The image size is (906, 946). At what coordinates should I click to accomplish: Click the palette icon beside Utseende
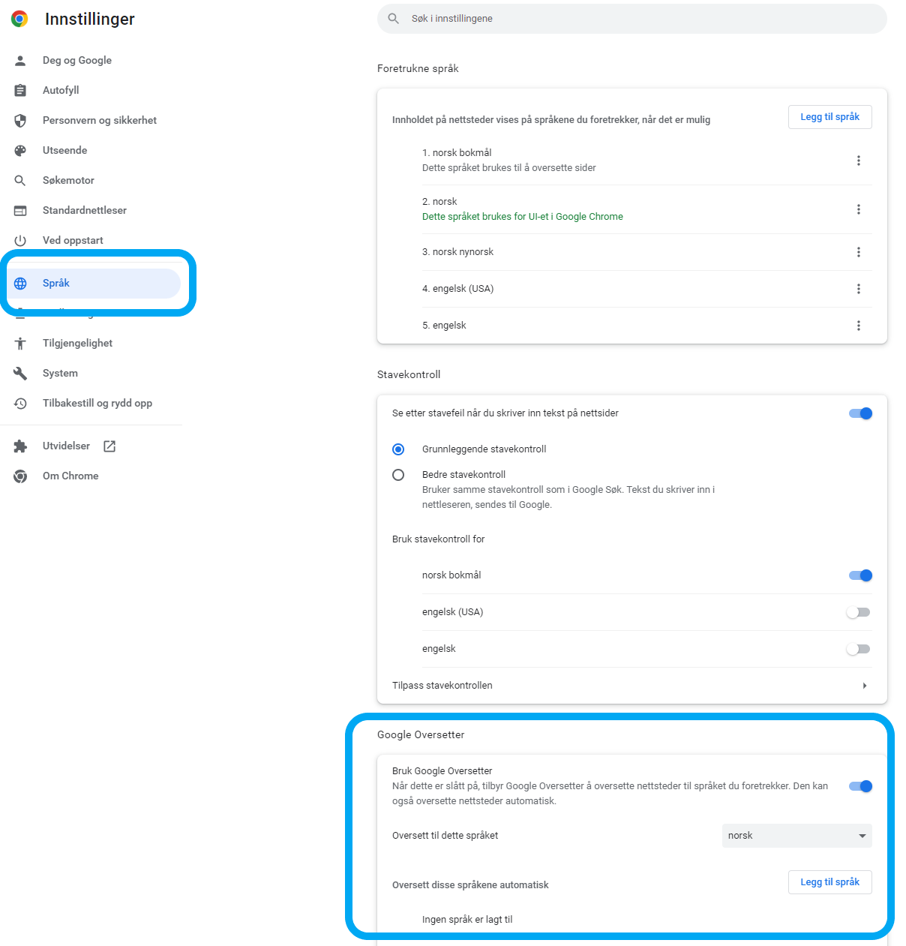pyautogui.click(x=20, y=151)
